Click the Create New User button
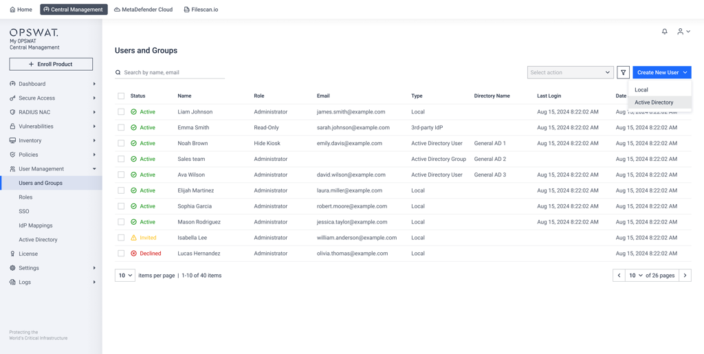704x354 pixels. pos(662,72)
